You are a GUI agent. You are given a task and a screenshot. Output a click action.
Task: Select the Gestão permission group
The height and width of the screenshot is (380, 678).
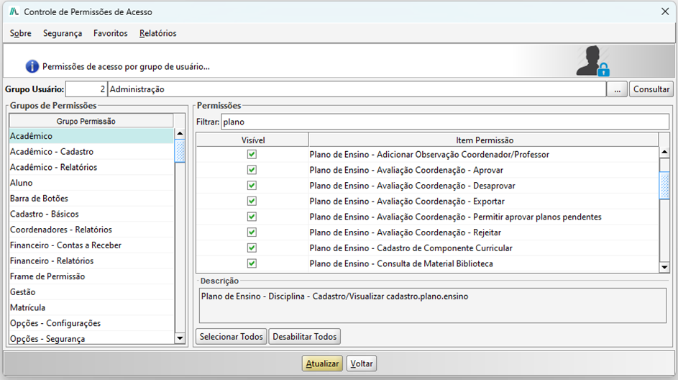point(91,291)
